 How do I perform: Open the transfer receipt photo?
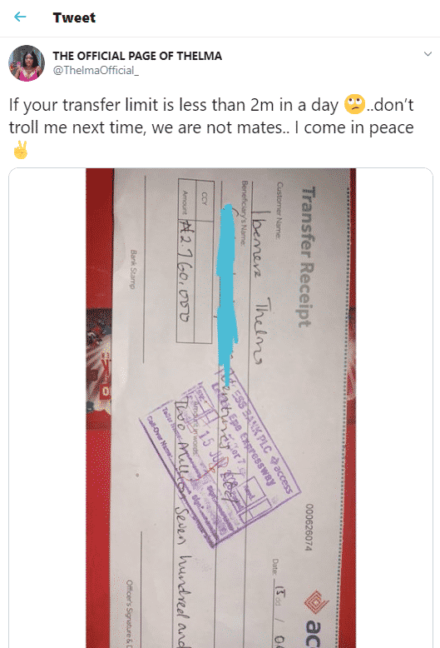220,408
